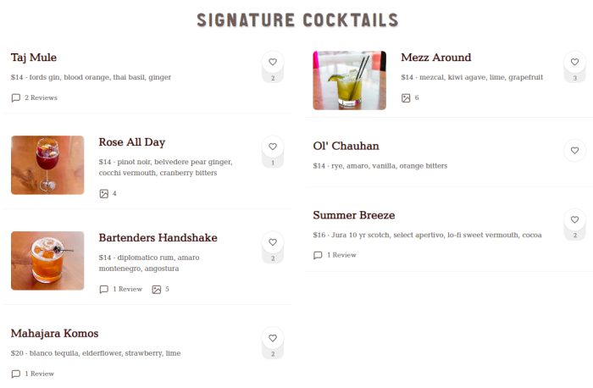Image resolution: width=593 pixels, height=388 pixels.
Task: Favorite the Summer Breeze cocktail
Action: point(574,219)
